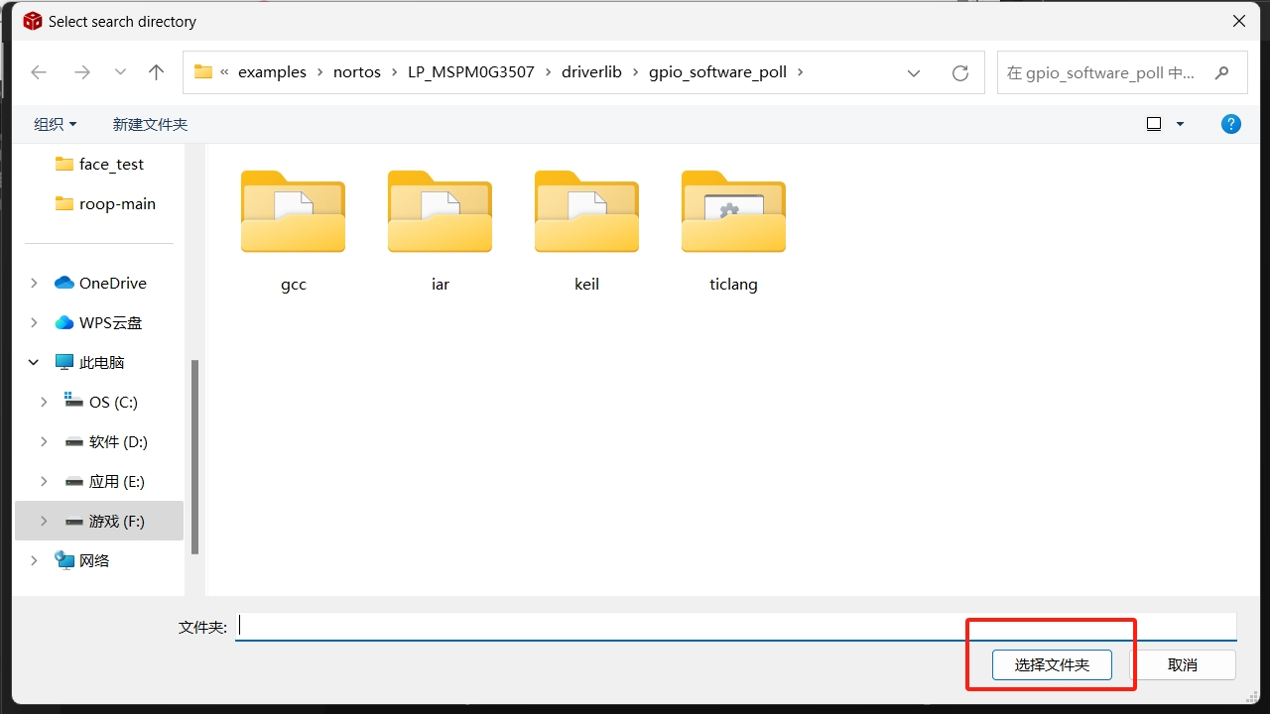
Task: Click the folder icon in address bar
Action: coord(203,72)
